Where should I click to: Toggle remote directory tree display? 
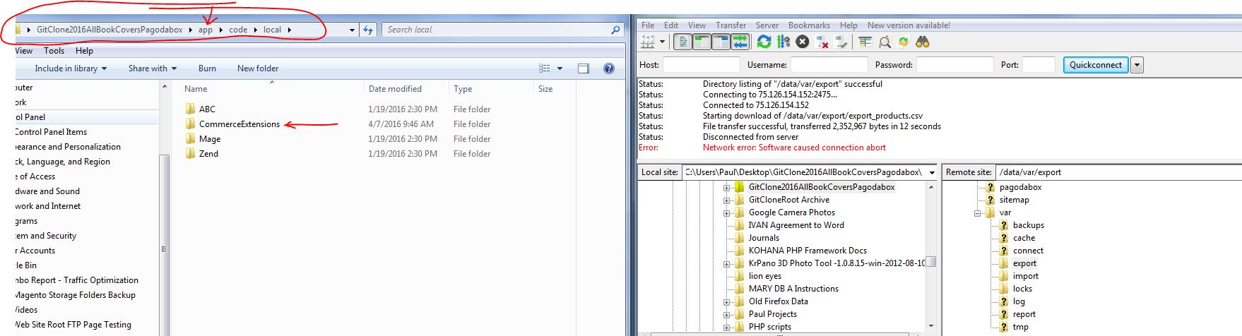[x=721, y=42]
